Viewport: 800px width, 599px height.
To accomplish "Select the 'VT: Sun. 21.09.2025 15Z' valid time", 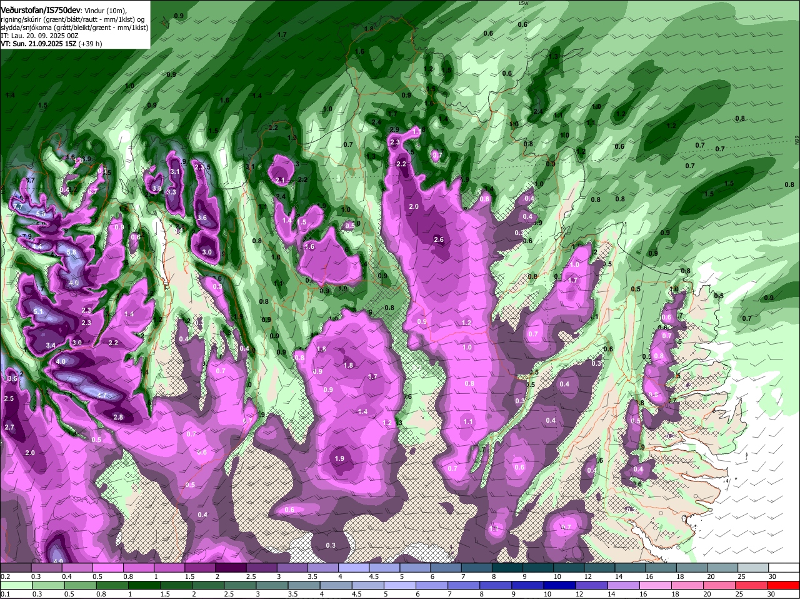I will pos(39,44).
